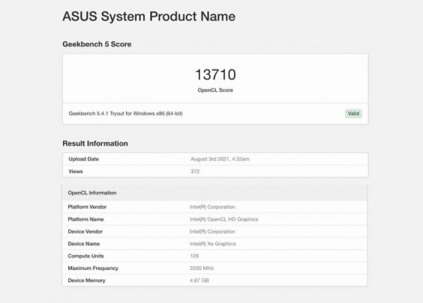Select the 'Geekbench 5 Score' heading
The image size is (423, 303).
pos(97,44)
